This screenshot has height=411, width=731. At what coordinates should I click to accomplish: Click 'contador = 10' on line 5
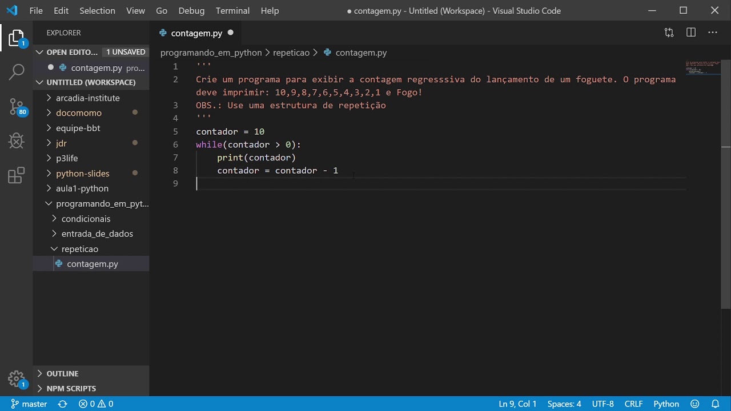pos(230,131)
